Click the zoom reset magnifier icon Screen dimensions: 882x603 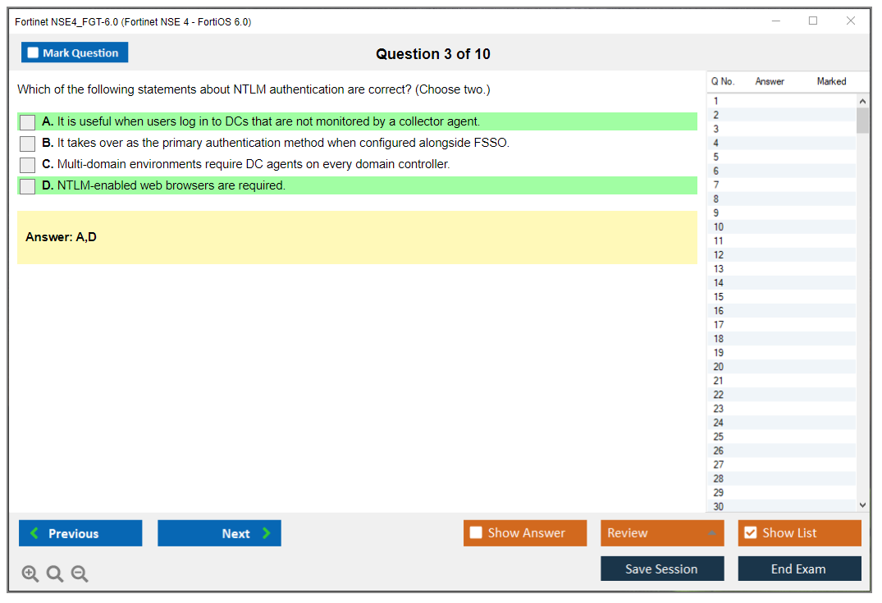tap(55, 574)
